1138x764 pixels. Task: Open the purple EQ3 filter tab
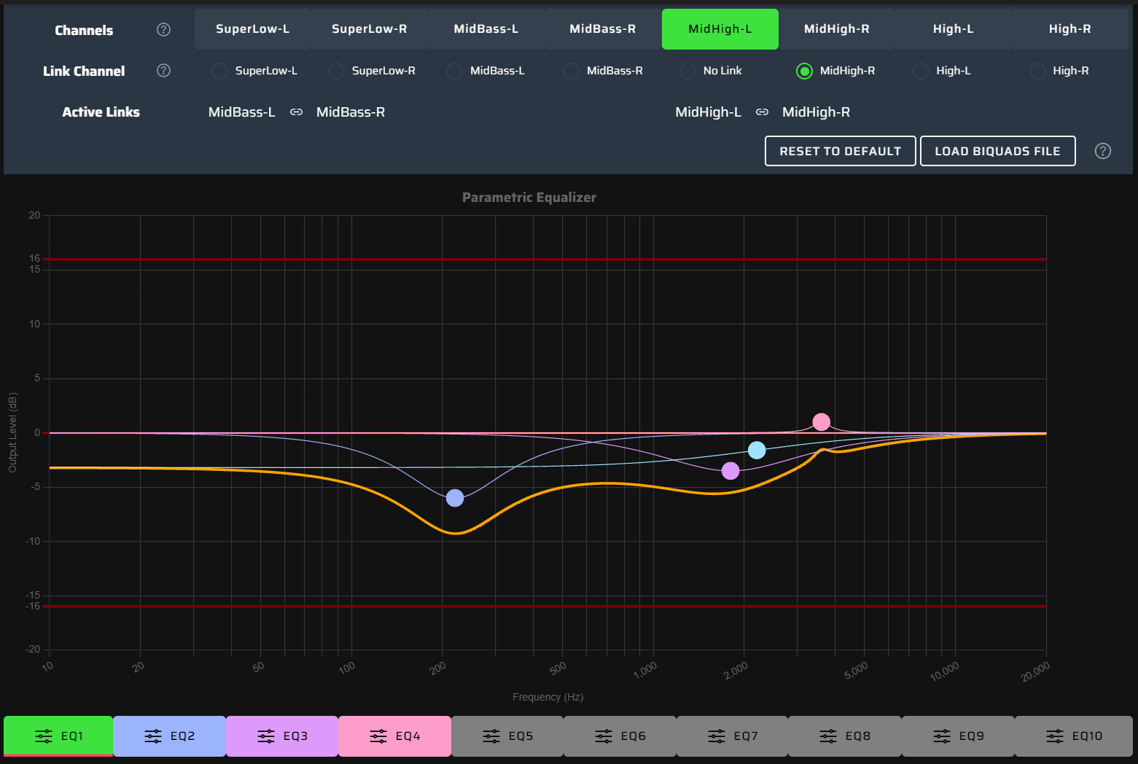[282, 736]
